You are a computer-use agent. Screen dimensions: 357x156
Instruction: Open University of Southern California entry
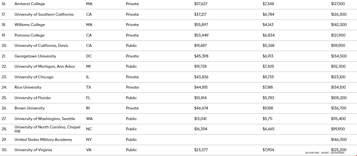(44, 14)
